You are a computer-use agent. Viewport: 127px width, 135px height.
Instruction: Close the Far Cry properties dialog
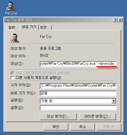coord(120,20)
